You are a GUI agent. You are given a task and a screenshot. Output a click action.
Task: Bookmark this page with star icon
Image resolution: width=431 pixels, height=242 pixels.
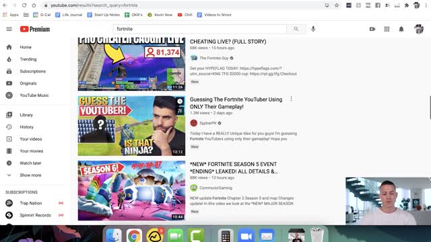tap(337, 5)
